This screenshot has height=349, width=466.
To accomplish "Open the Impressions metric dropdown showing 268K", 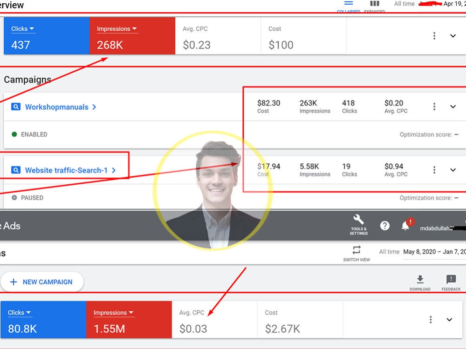I will click(x=117, y=29).
